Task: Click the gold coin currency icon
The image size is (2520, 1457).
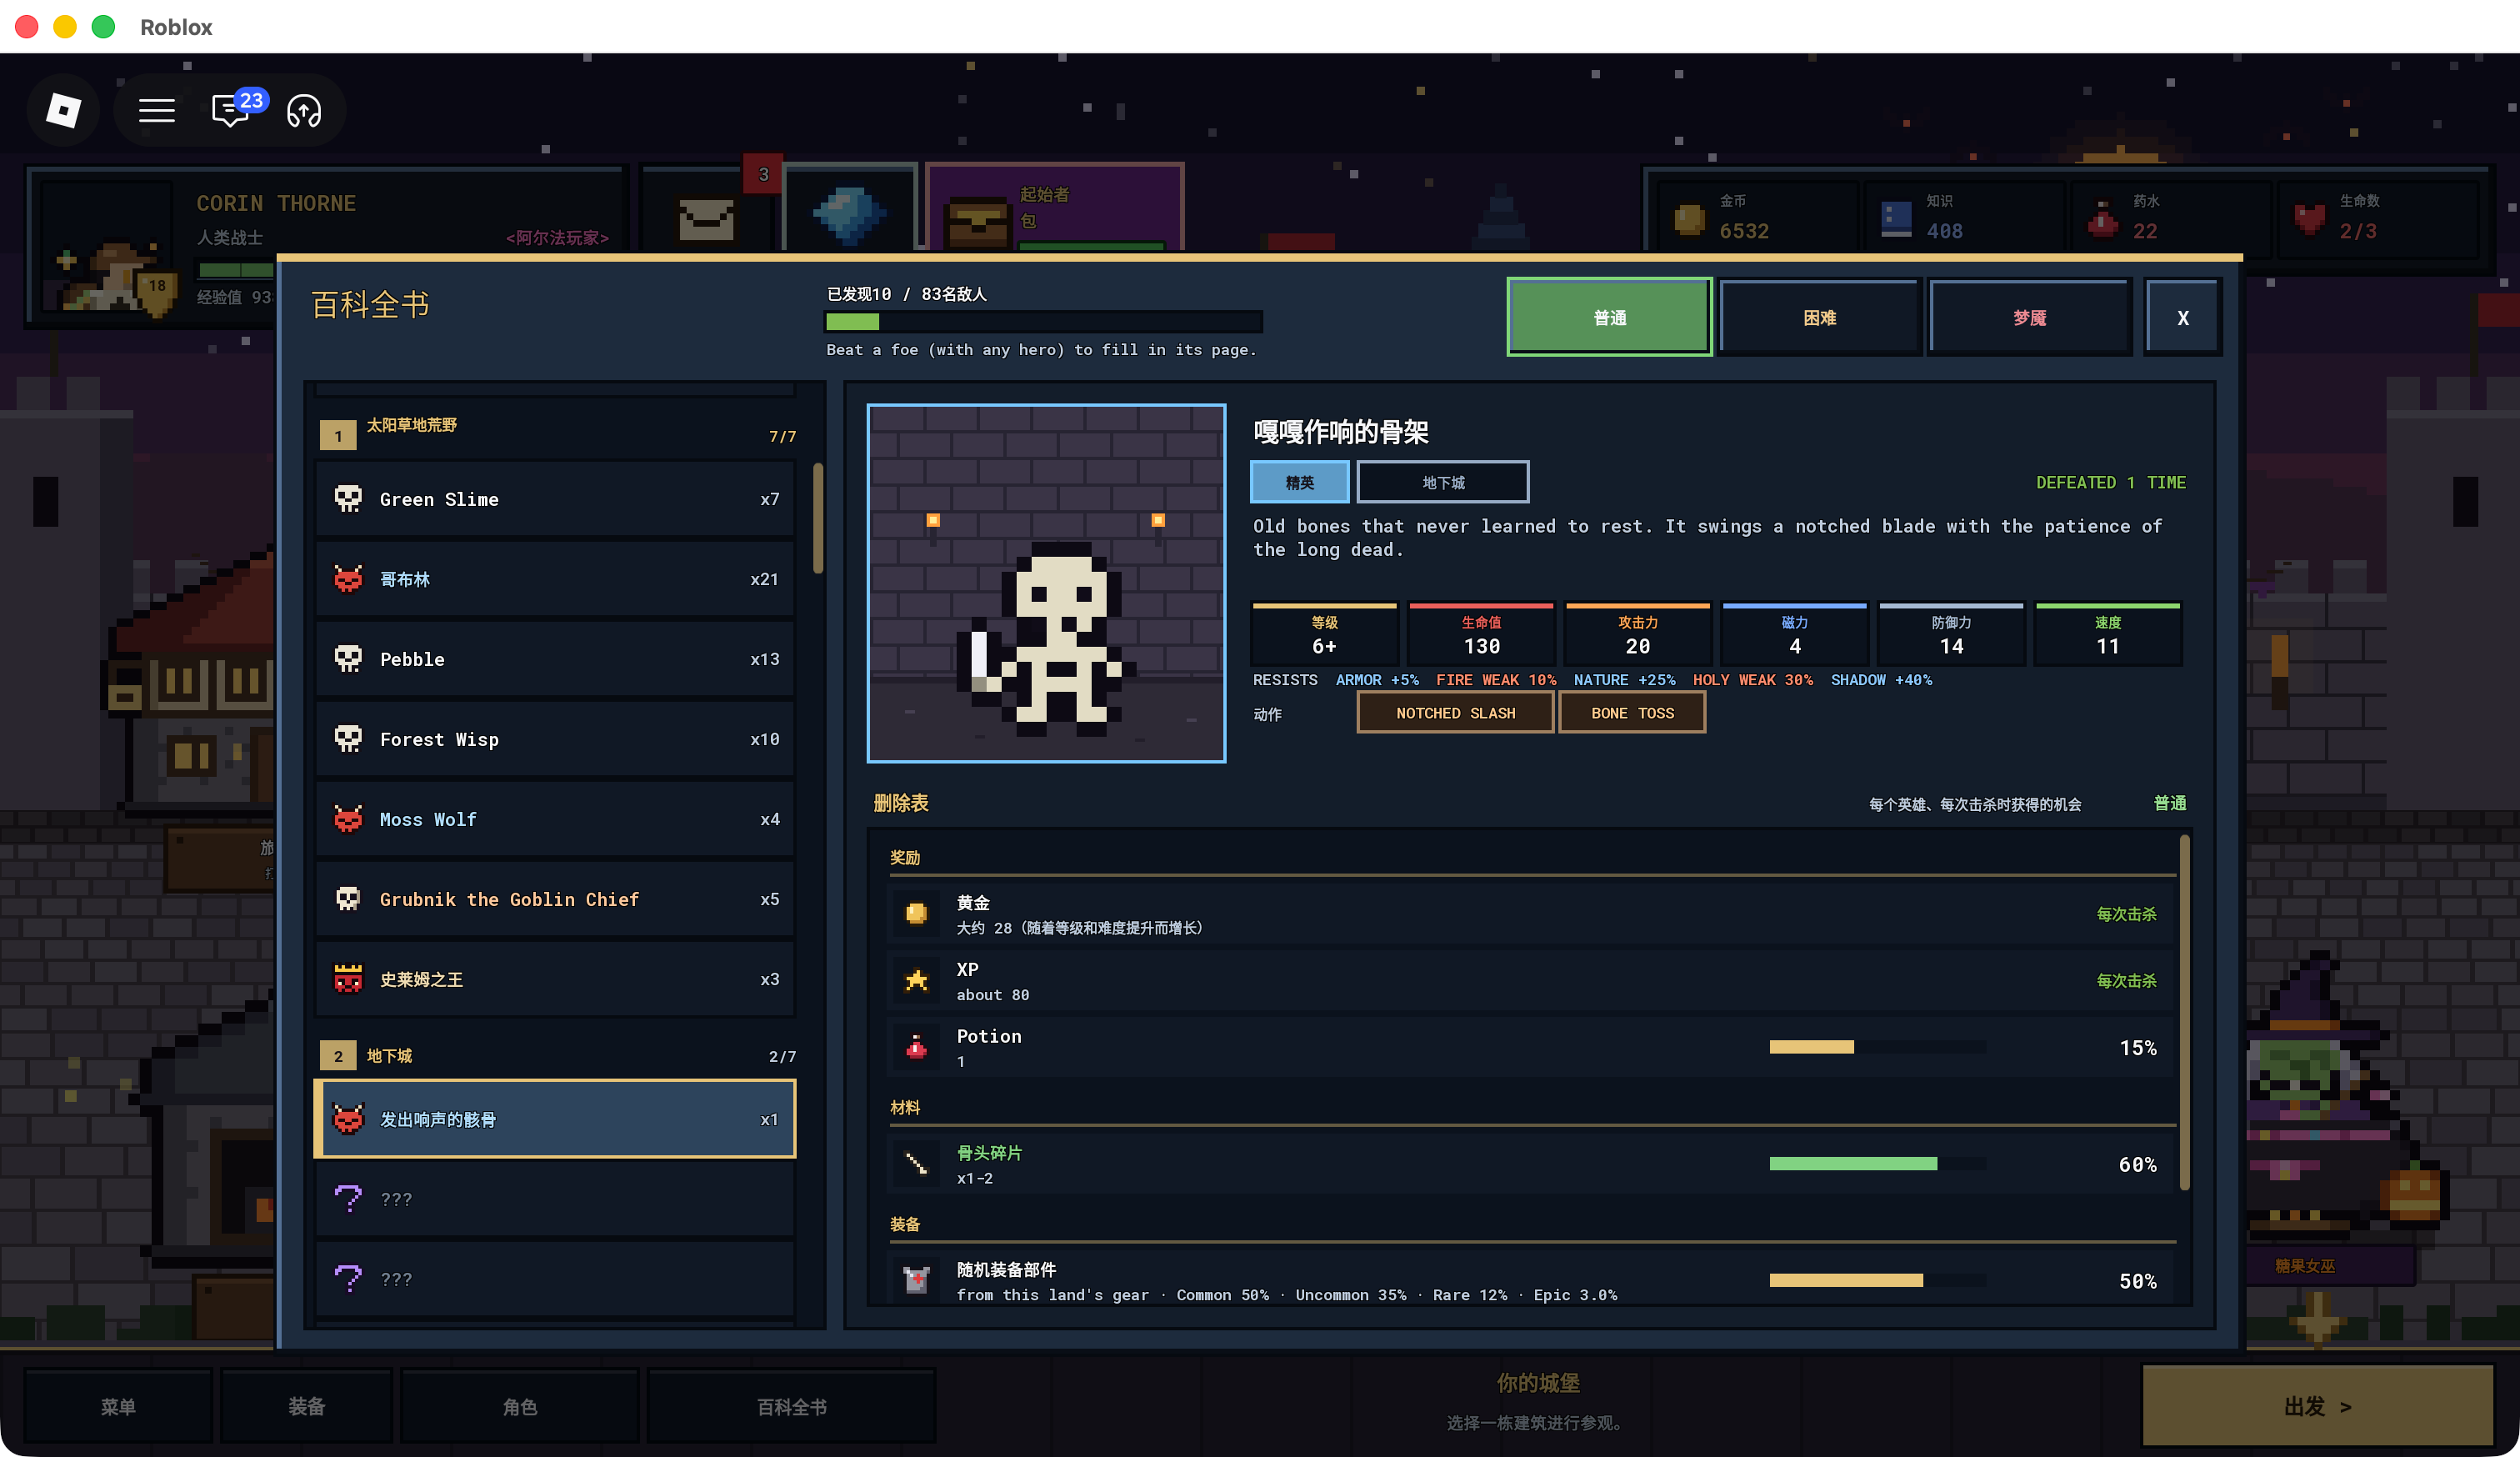Action: point(1689,218)
